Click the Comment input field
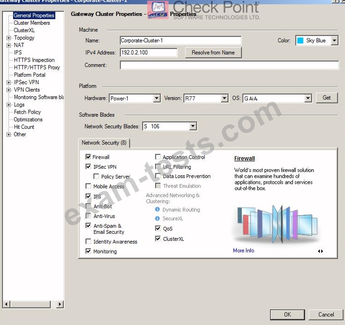 (229, 65)
